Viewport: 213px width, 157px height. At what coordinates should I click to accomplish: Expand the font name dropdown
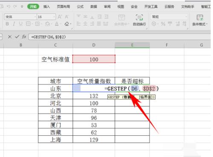tap(35, 17)
